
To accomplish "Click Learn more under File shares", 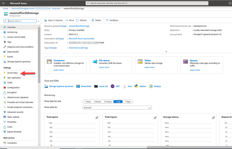I will coord(104,67).
